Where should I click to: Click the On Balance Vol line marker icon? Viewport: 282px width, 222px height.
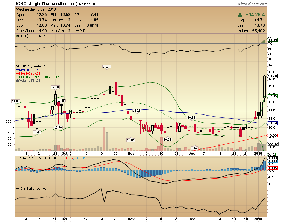[17, 189]
